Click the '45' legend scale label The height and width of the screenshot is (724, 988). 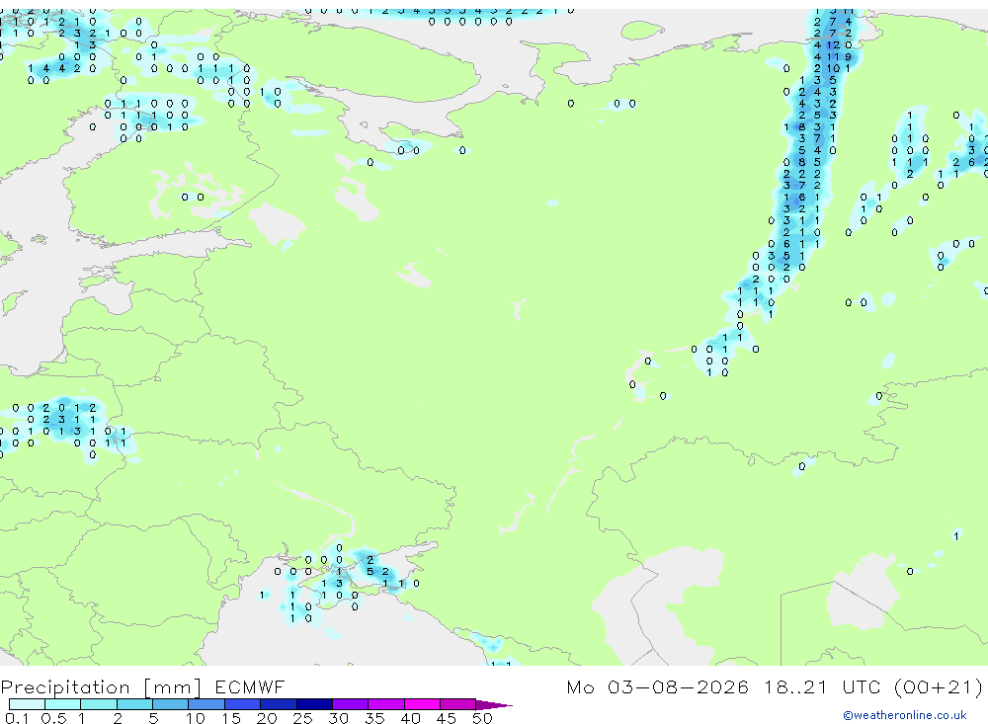447,718
